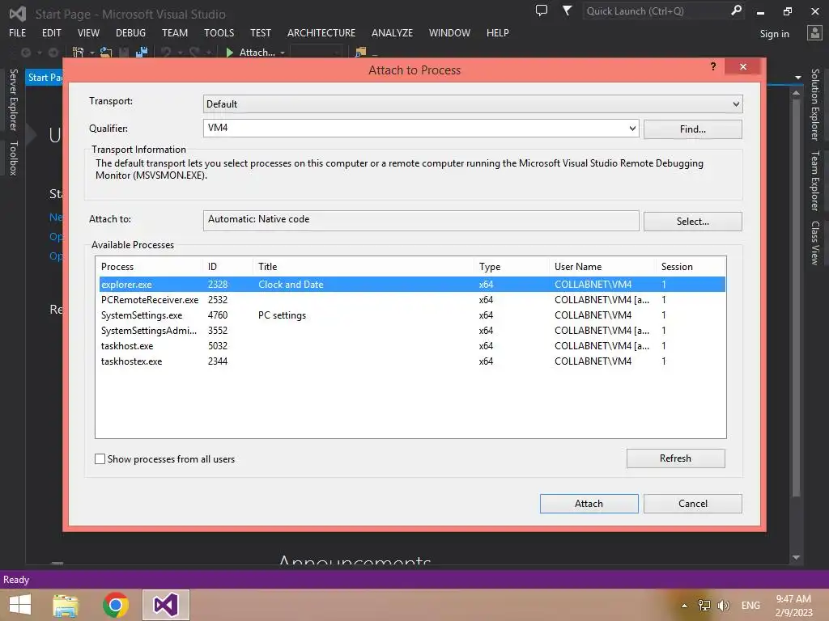Open the Toolbox side tab
The image size is (829, 621).
point(14,158)
